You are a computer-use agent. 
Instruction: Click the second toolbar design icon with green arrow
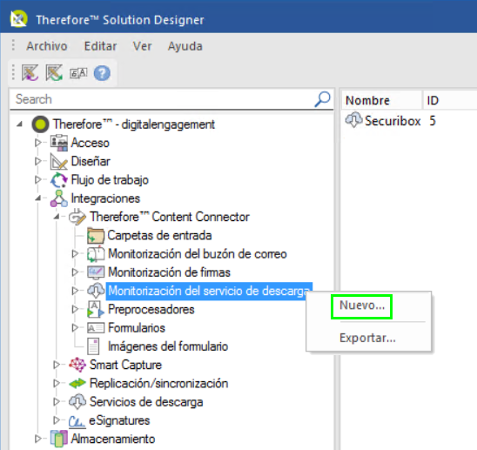pos(54,72)
